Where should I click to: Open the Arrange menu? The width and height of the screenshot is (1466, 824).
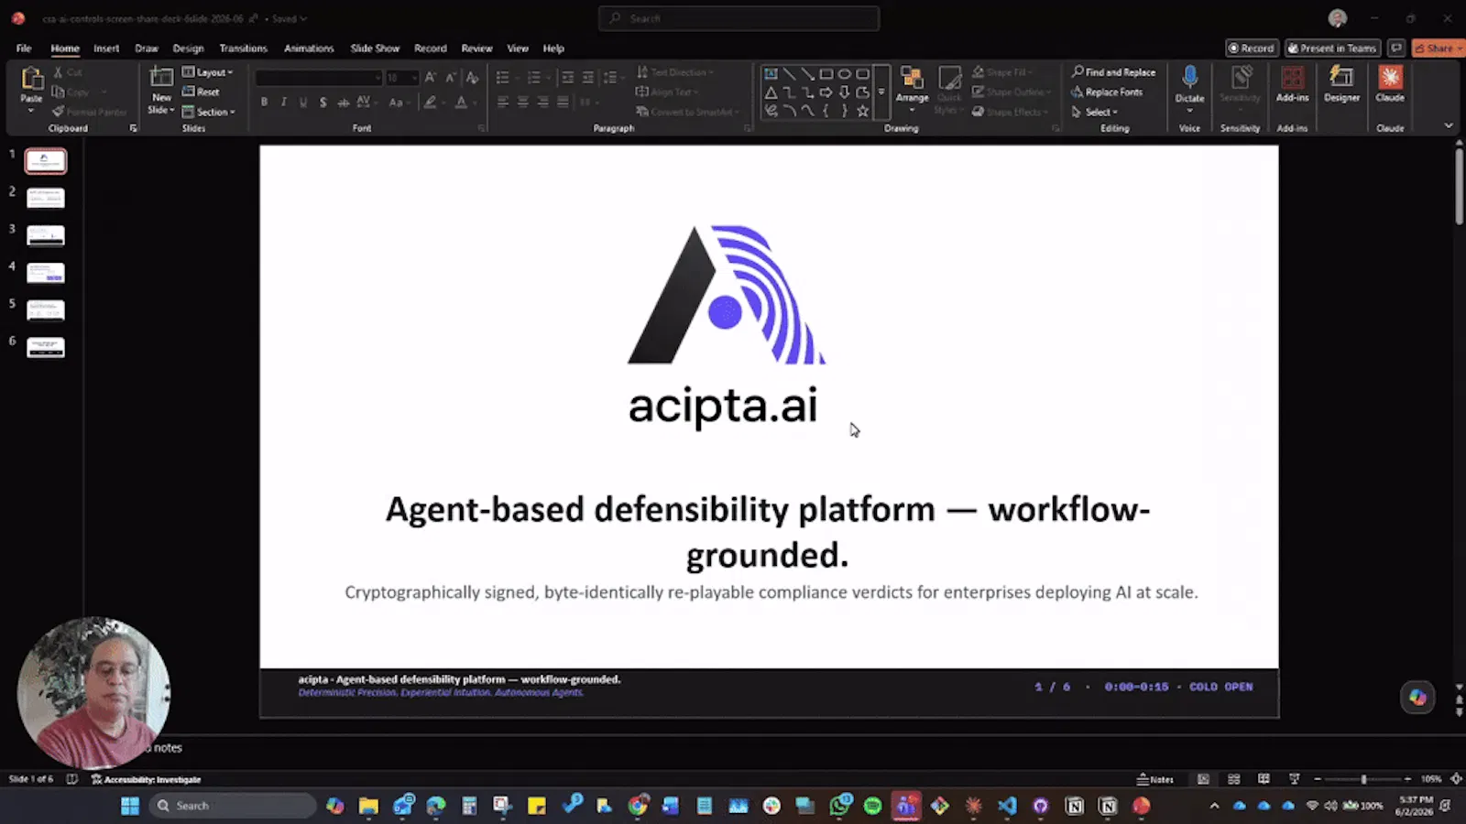point(912,90)
